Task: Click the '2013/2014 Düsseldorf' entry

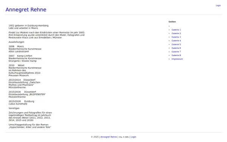Action: (x=22, y=80)
